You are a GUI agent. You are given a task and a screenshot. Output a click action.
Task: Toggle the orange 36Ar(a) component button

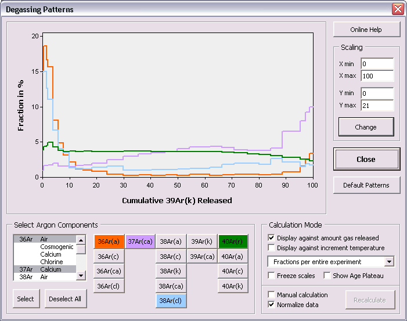point(109,241)
